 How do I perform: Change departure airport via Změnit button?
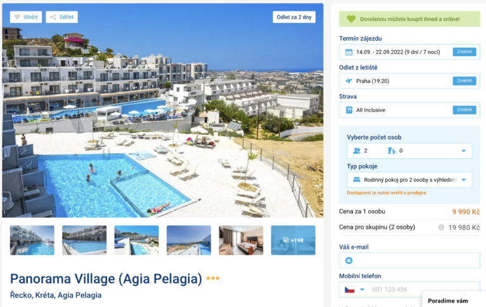tap(464, 81)
